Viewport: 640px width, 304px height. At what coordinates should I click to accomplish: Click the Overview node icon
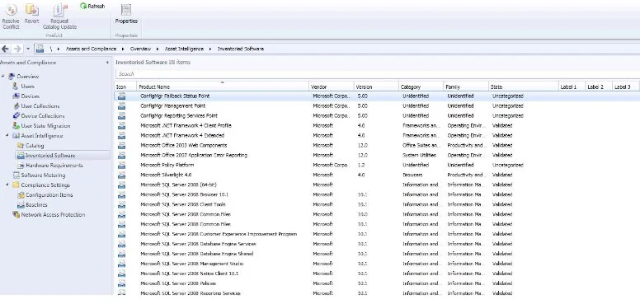12,76
